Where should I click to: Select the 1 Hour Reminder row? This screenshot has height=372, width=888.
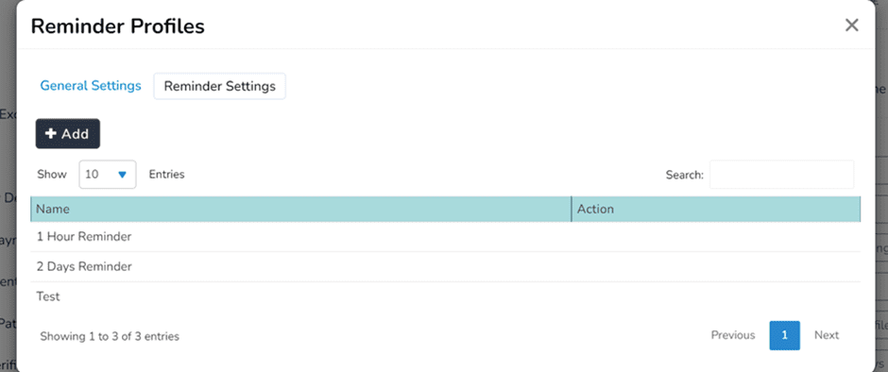pyautogui.click(x=446, y=237)
